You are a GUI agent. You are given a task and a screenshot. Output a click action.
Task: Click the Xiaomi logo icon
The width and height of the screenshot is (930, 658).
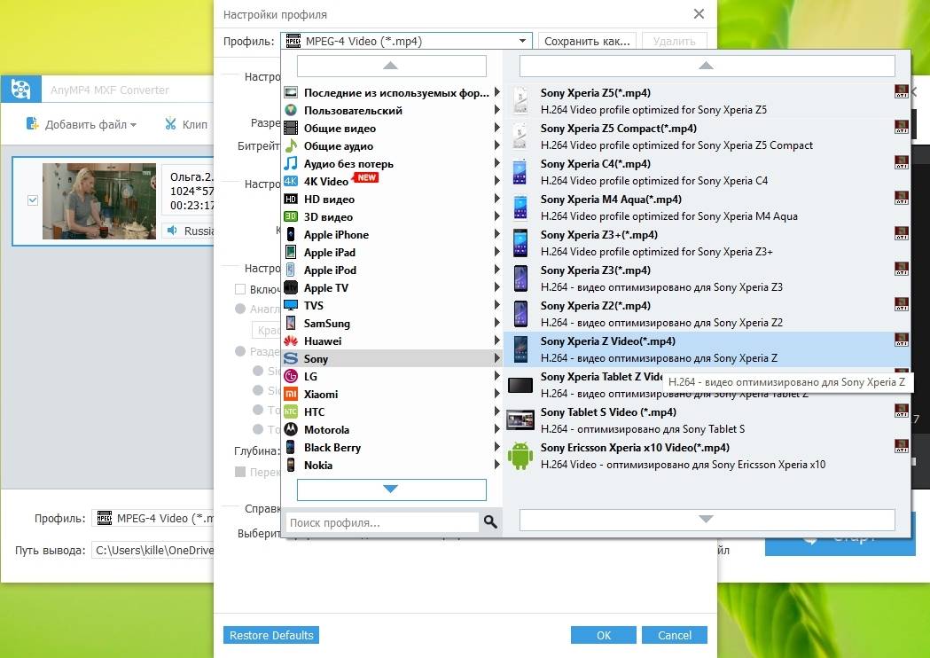click(x=291, y=394)
